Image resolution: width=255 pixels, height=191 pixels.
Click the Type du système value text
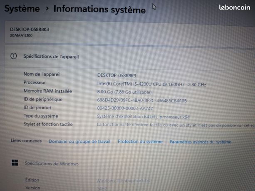click(x=143, y=117)
